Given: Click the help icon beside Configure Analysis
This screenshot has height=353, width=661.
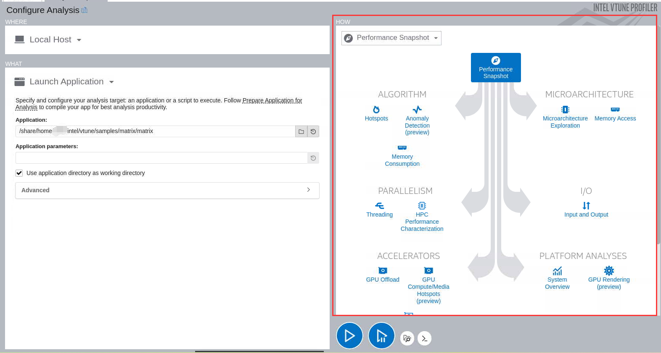Looking at the screenshot, I should tap(84, 10).
